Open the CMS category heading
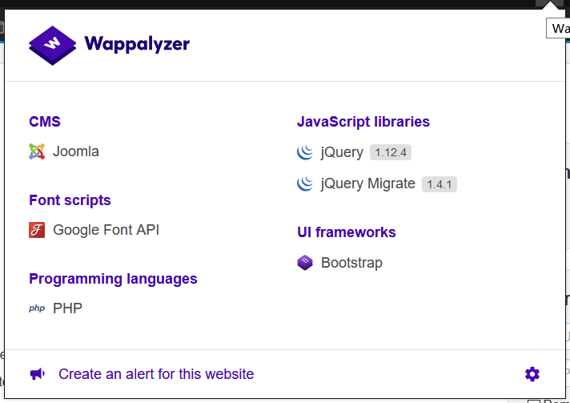 [x=45, y=122]
